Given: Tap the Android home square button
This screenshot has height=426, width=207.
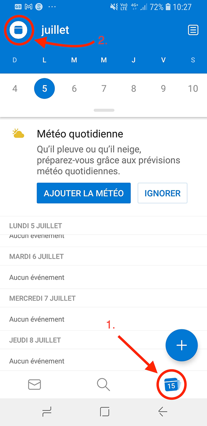Looking at the screenshot, I should (104, 412).
